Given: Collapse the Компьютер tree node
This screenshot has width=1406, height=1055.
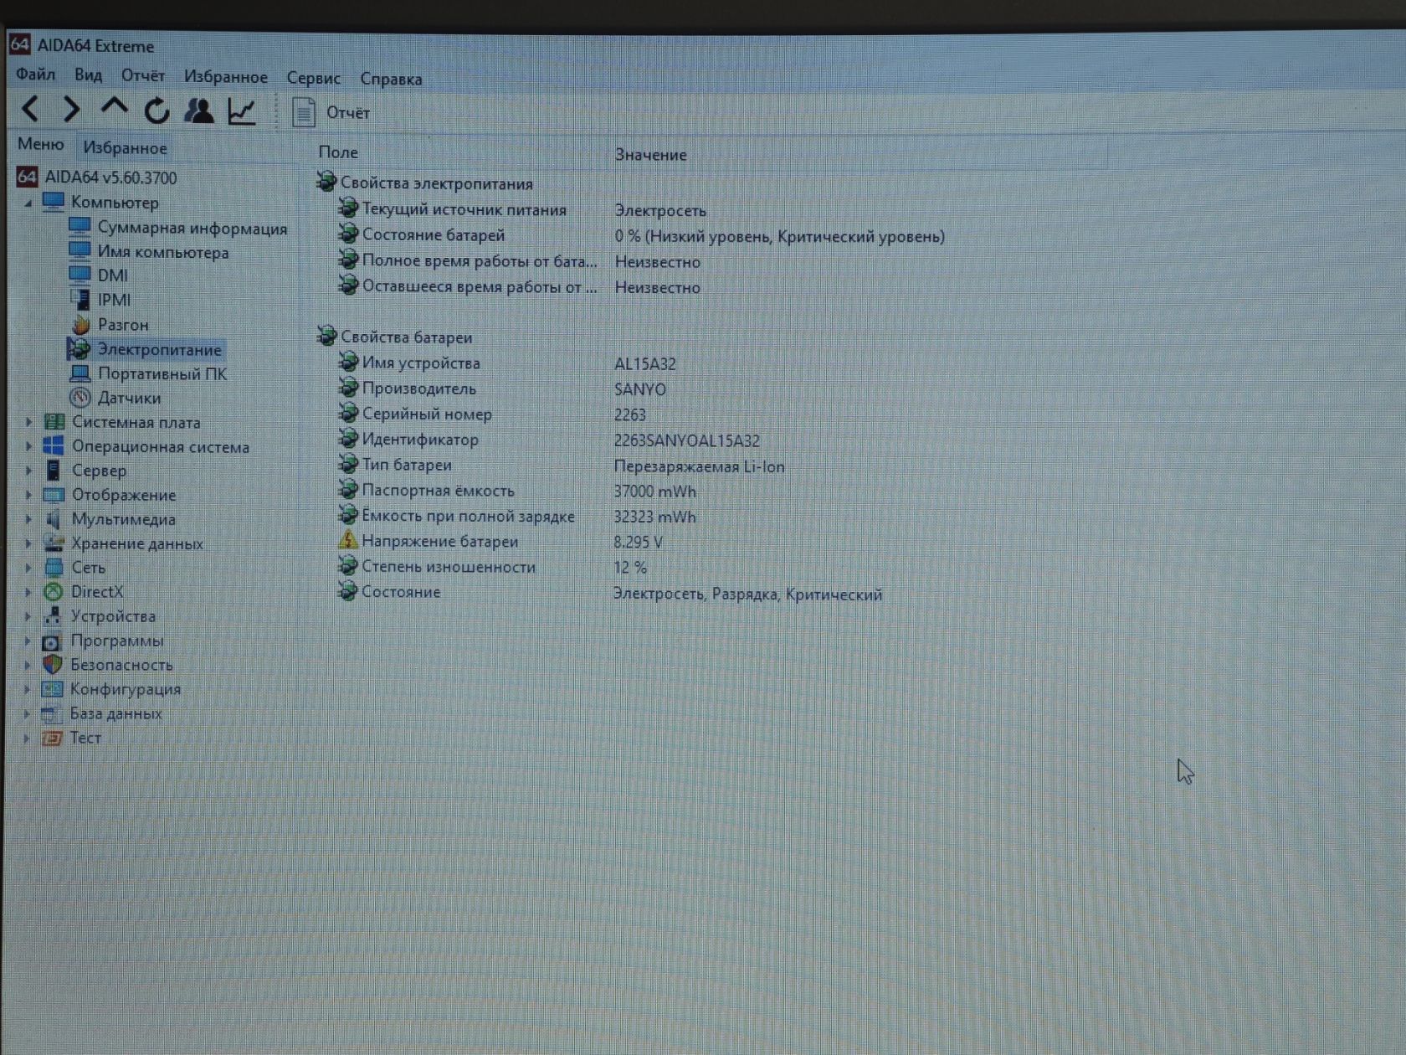Looking at the screenshot, I should click(x=28, y=203).
